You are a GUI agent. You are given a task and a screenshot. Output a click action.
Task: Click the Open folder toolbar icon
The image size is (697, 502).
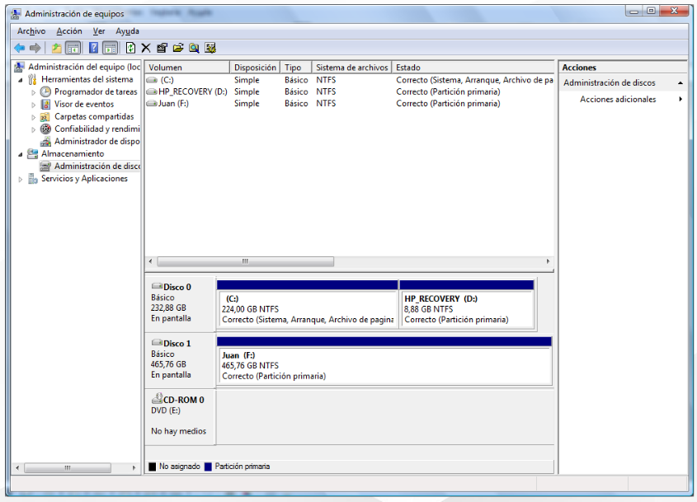178,48
